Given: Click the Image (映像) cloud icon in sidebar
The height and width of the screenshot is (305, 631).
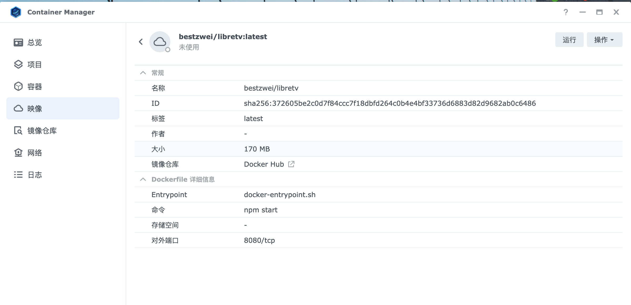Looking at the screenshot, I should coord(18,108).
